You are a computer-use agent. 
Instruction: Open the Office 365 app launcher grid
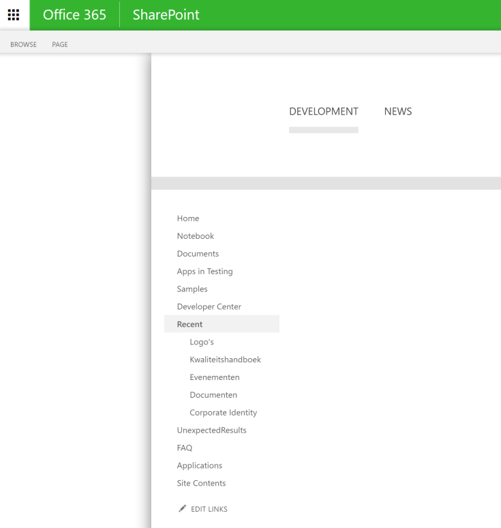[14, 15]
